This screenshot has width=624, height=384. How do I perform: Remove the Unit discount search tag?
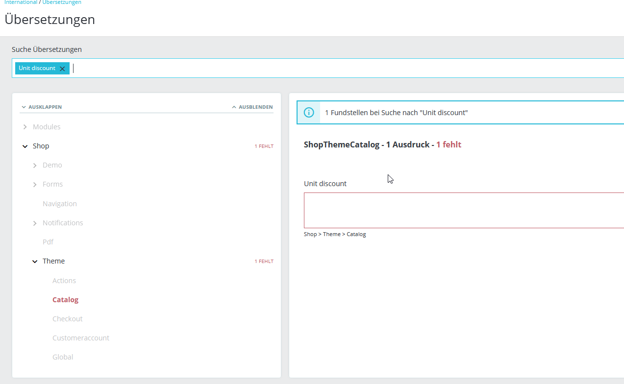(x=62, y=69)
